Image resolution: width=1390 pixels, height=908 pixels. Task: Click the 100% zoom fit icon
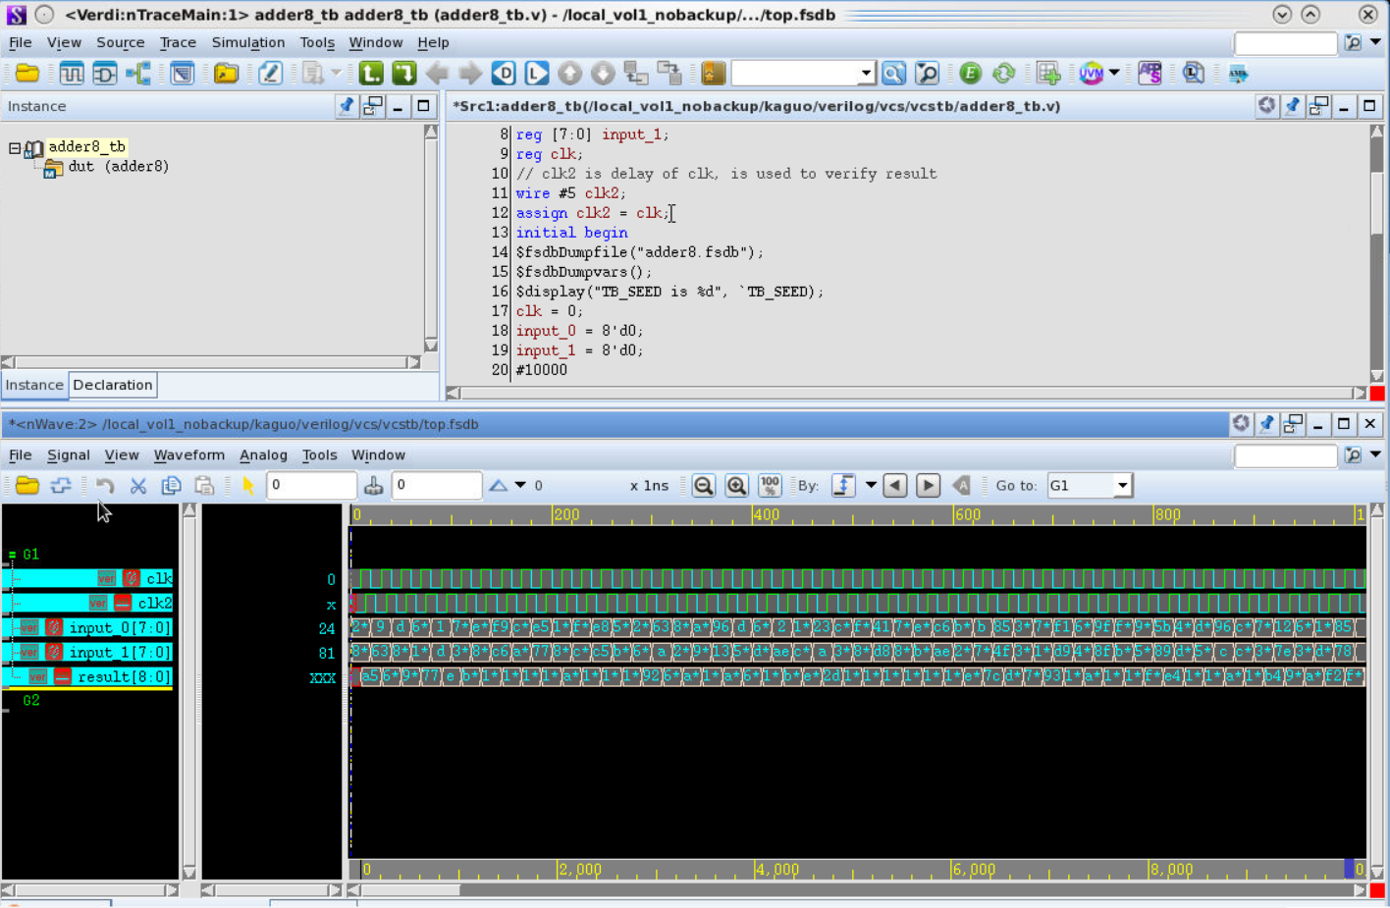770,486
